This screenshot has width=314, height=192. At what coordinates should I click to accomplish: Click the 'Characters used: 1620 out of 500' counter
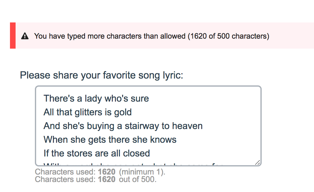[x=95, y=179]
